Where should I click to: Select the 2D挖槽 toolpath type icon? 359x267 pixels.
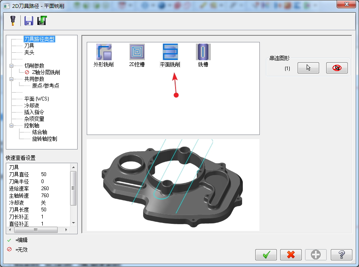pos(137,55)
